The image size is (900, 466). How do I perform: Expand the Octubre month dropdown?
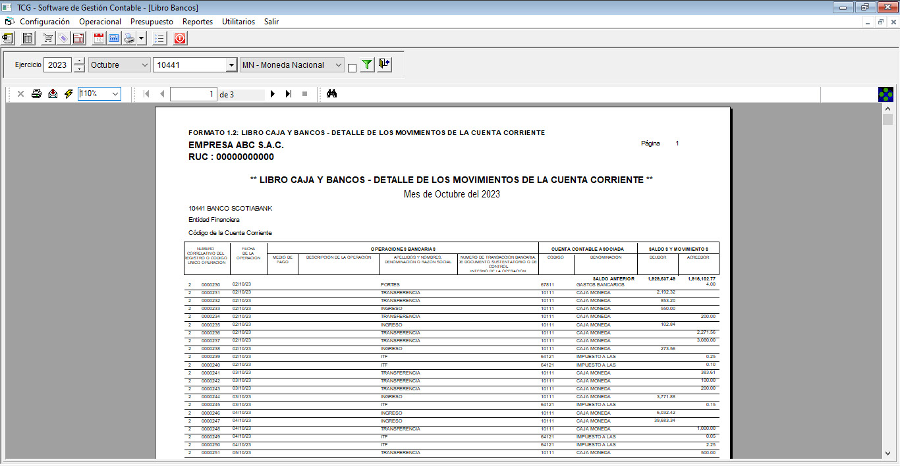click(x=145, y=65)
